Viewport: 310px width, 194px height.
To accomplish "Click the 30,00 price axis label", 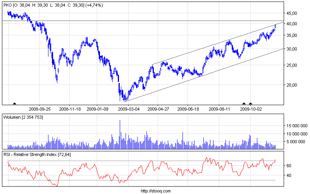I will (x=292, y=49).
